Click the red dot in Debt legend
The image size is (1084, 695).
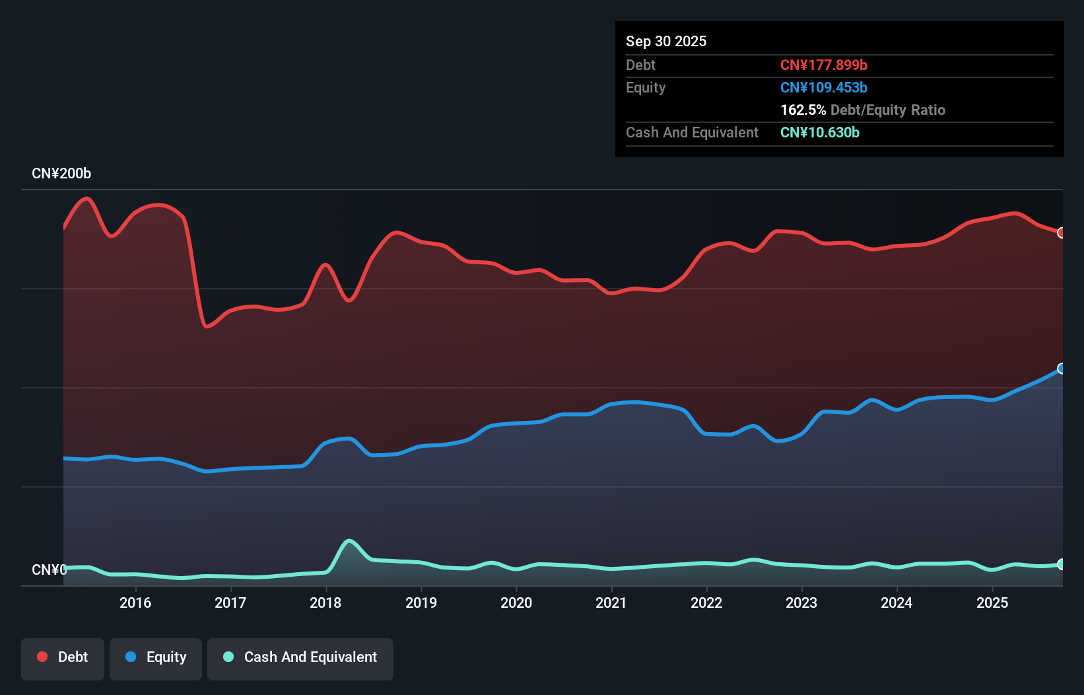(42, 657)
